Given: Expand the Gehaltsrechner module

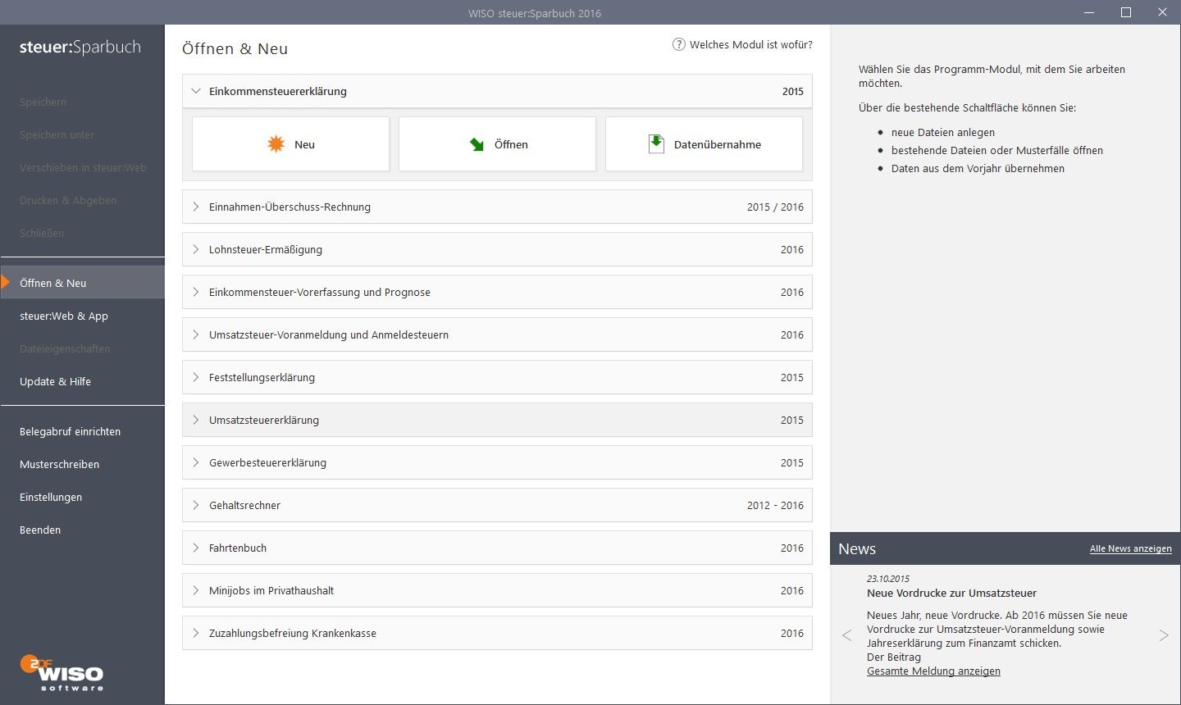Looking at the screenshot, I should click(196, 505).
